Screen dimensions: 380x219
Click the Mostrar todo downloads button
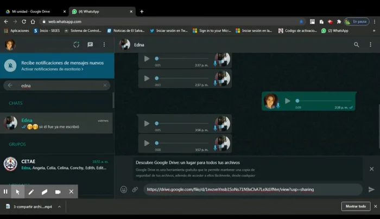[356, 207]
